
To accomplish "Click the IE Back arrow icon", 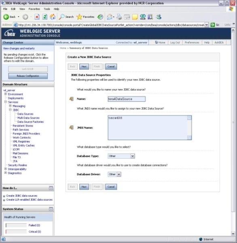I will pos(6,17).
